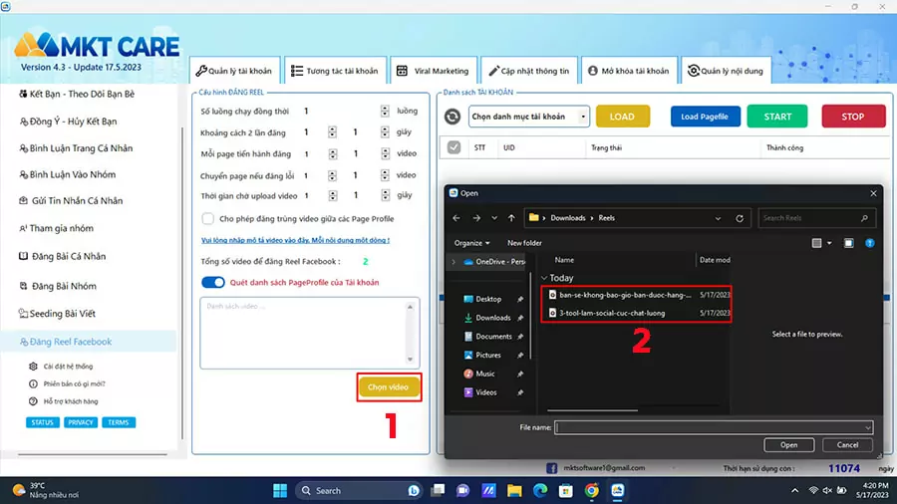Toggle Quét danh sách PageProfile switch
Viewport: 897px width, 504px height.
pyautogui.click(x=213, y=282)
